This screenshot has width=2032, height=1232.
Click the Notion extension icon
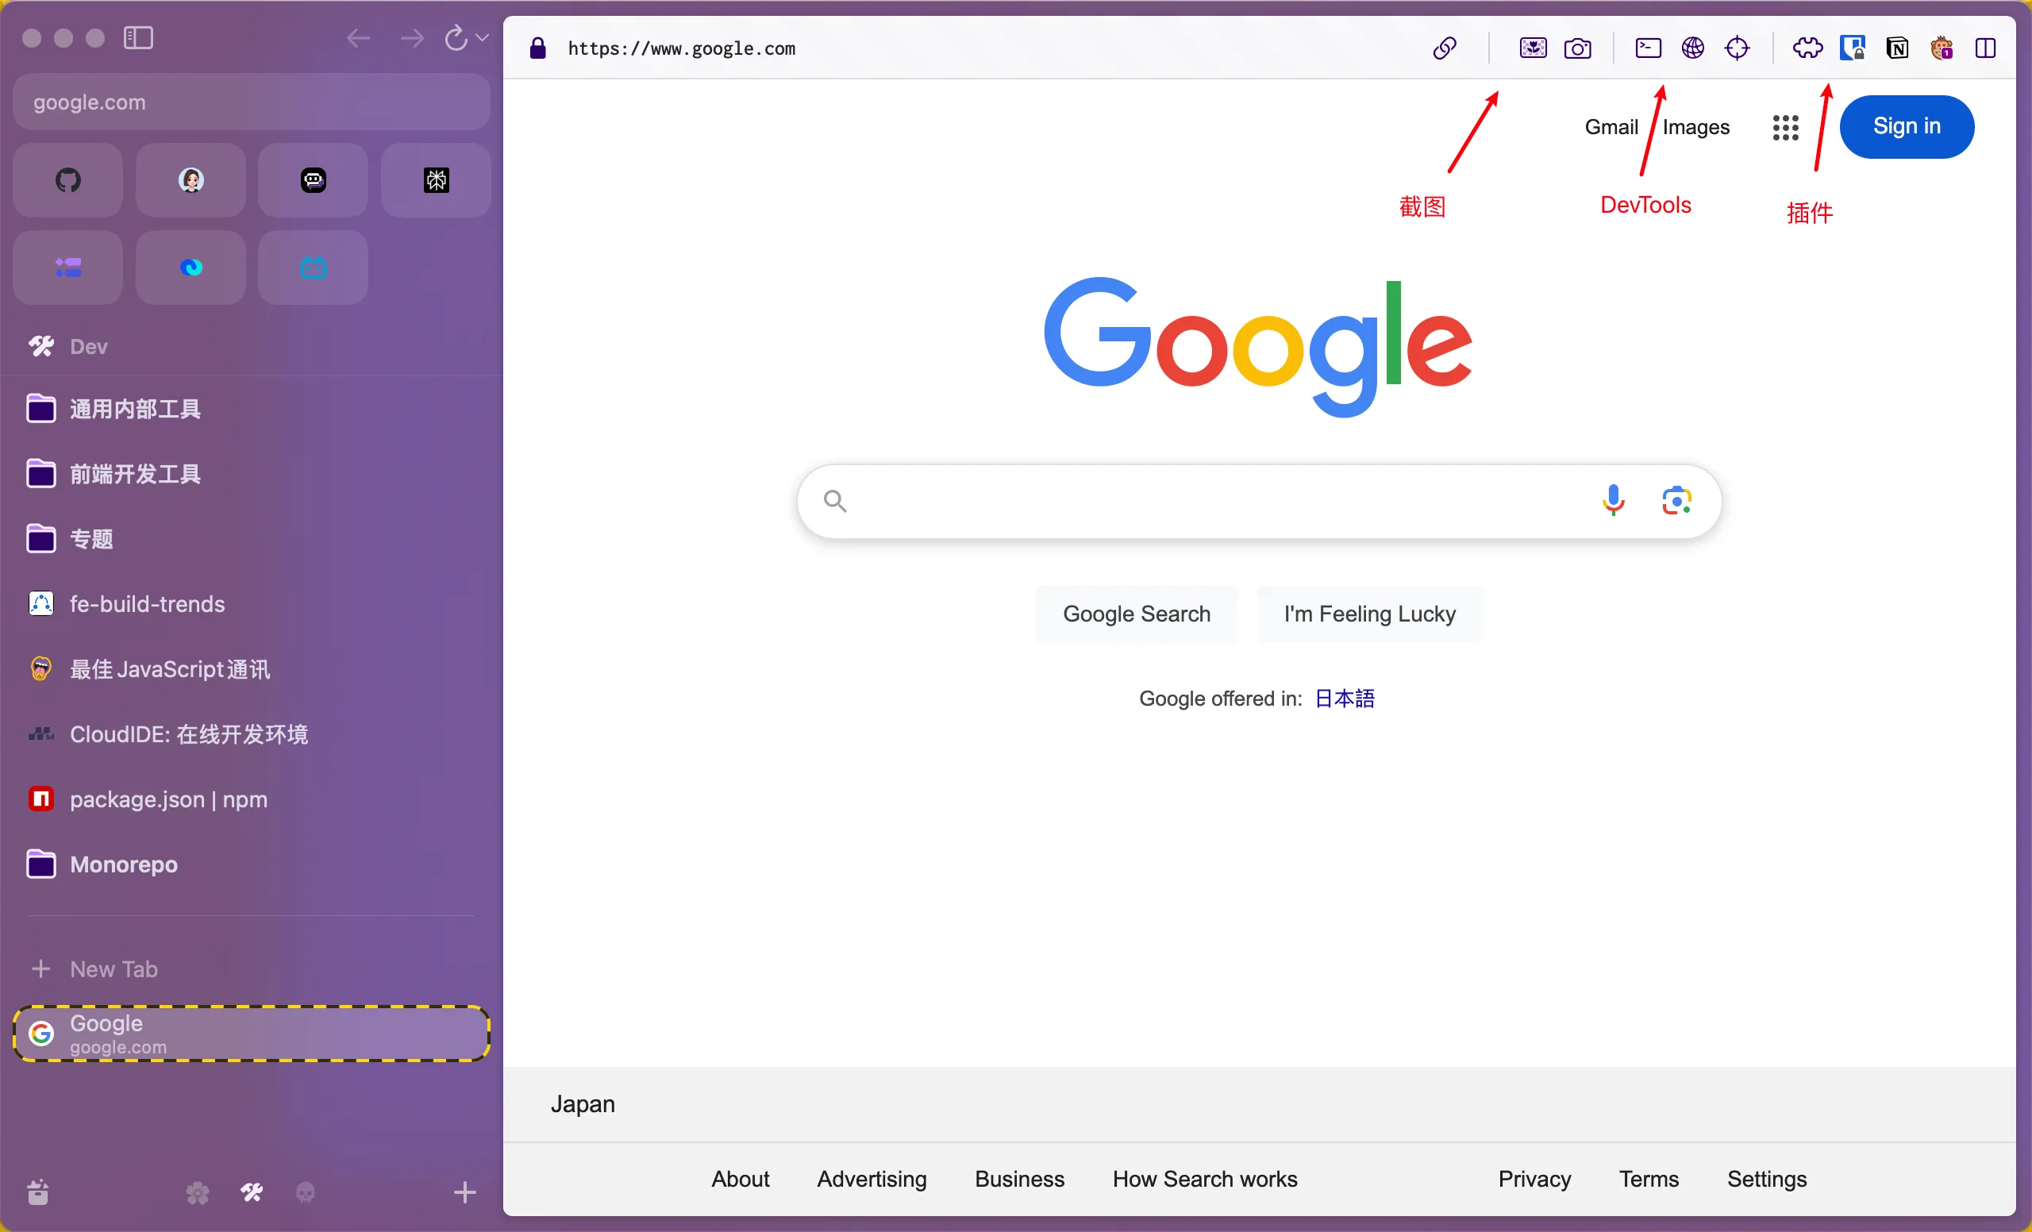[1897, 48]
